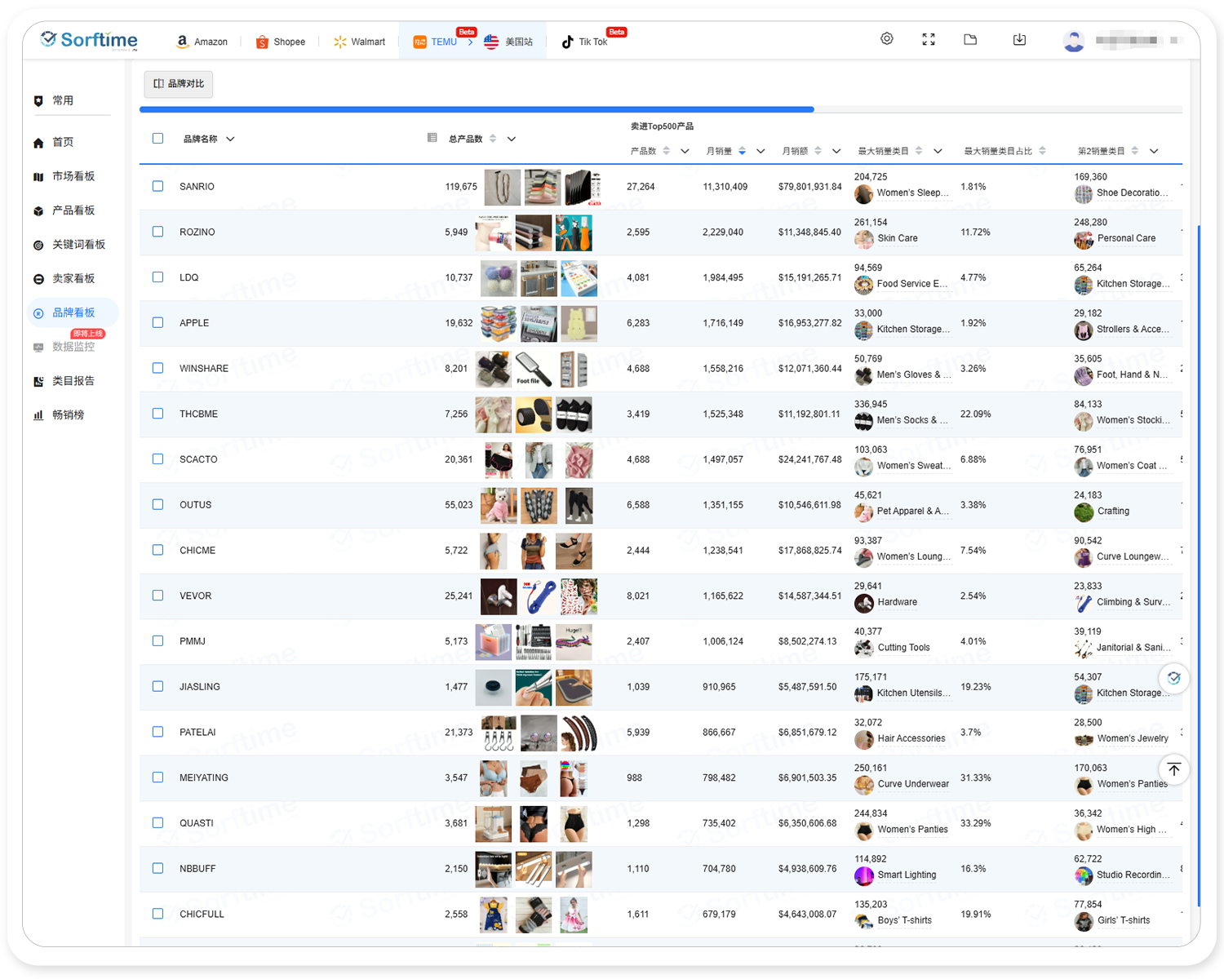The image size is (1224, 979).
Task: Click the scroll-to-top arrow button
Action: click(1173, 769)
